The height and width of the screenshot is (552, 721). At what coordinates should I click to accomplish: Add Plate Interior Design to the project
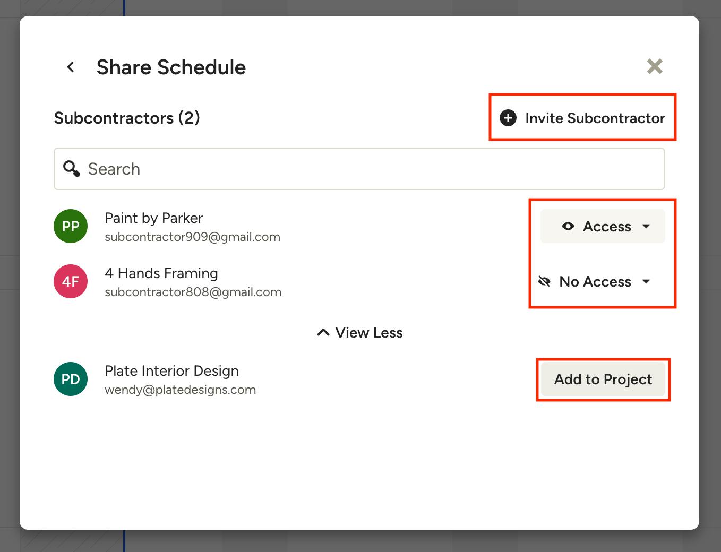click(x=603, y=379)
